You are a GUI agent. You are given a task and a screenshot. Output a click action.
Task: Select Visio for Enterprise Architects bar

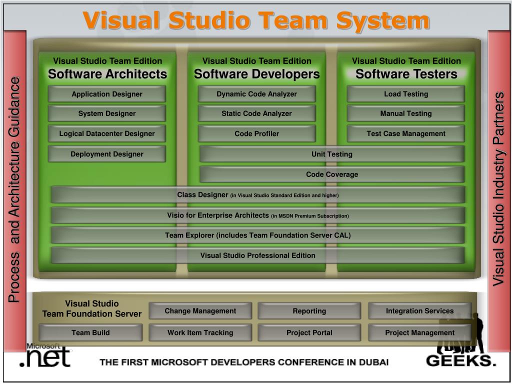point(258,215)
